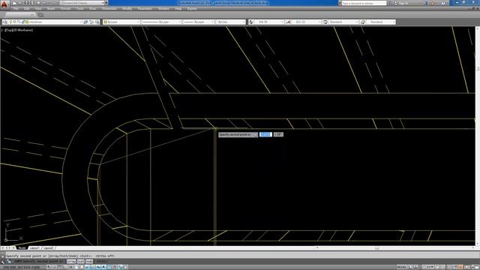Click the New drawing quick access icon

pos(14,3)
